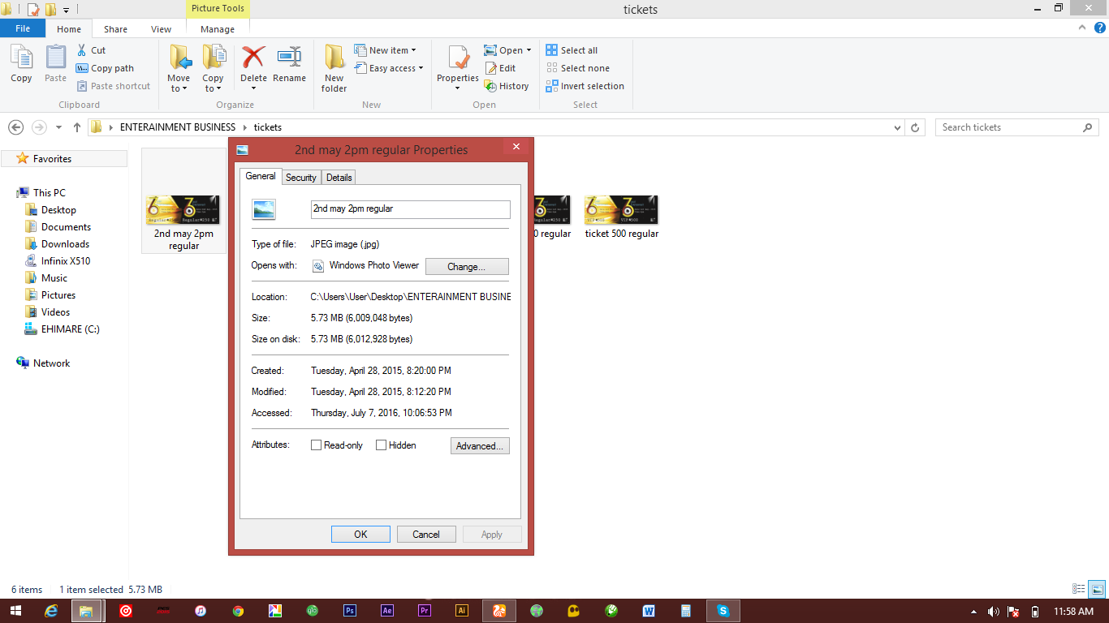Open Customize Quick Access Toolbar dropdown
This screenshot has height=623, width=1109.
point(66,10)
